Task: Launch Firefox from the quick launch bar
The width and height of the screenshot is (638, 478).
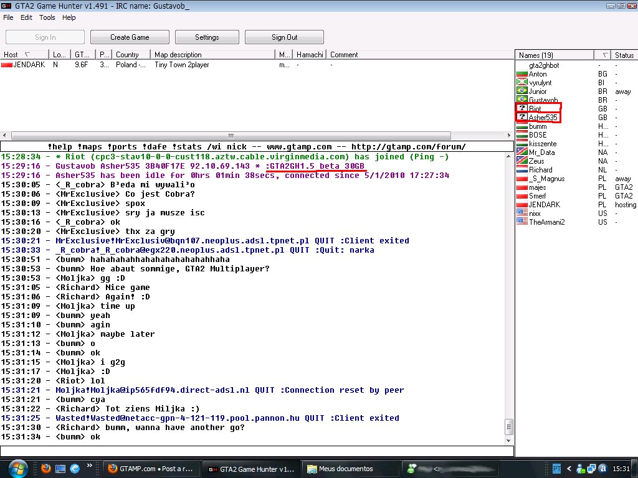Action: point(45,468)
